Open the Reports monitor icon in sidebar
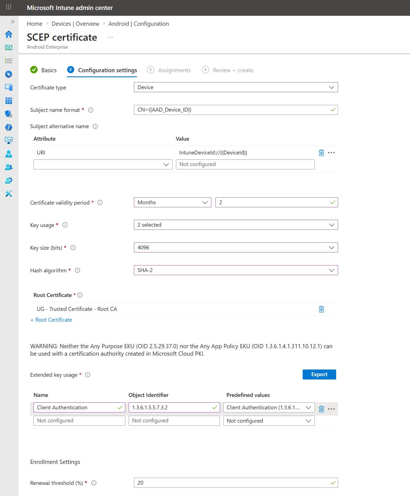The width and height of the screenshot is (410, 496). [x=9, y=140]
